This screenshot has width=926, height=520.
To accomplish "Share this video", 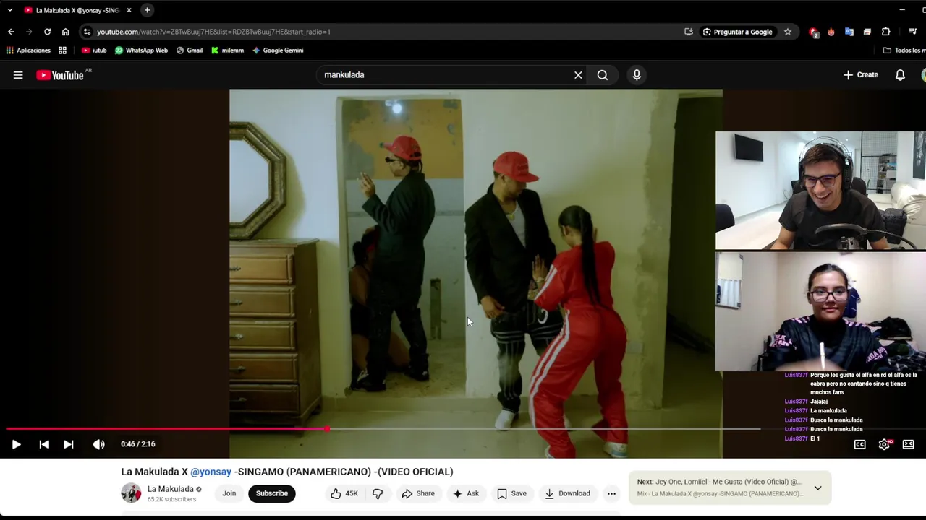I will click(x=418, y=493).
